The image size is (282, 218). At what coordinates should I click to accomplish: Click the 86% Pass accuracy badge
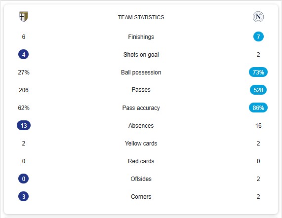[258, 108]
